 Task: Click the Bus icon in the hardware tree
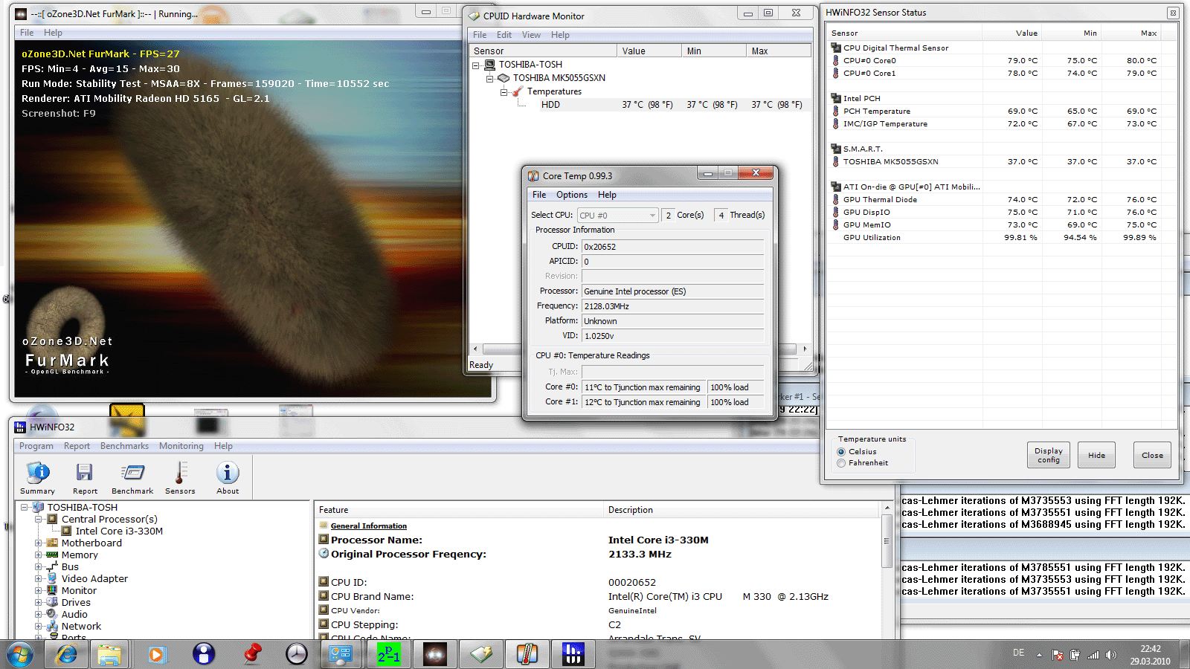(52, 567)
